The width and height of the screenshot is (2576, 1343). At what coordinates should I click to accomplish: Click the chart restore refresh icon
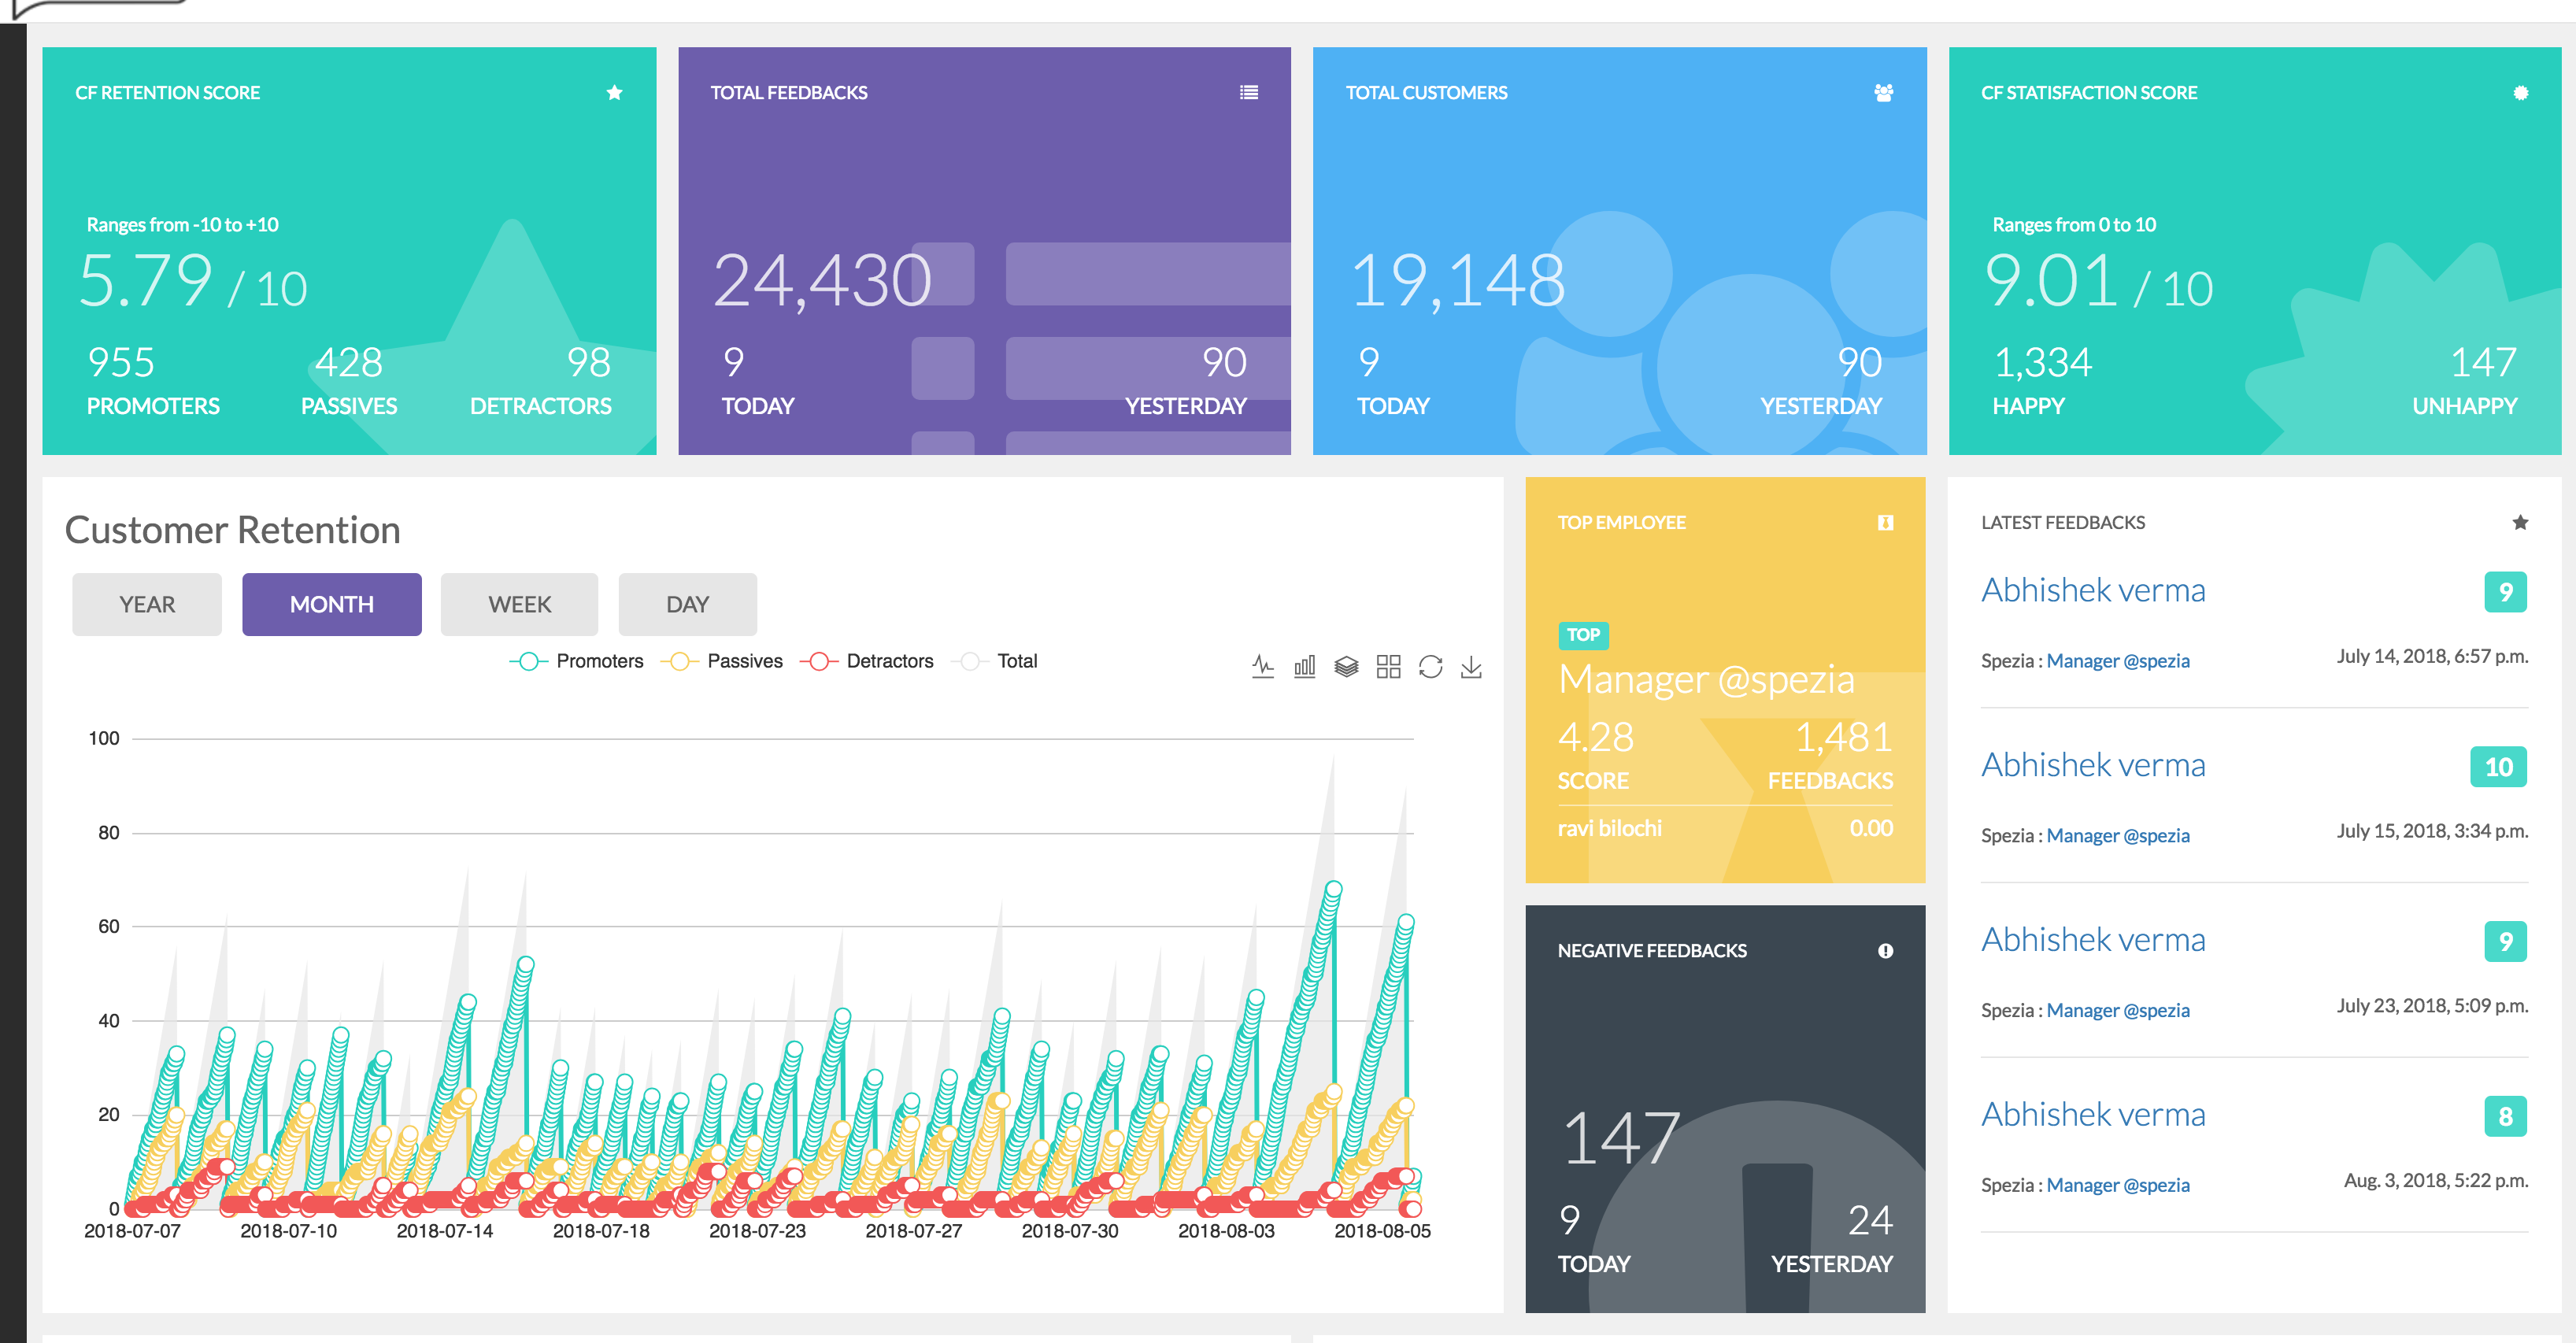[x=1430, y=666]
